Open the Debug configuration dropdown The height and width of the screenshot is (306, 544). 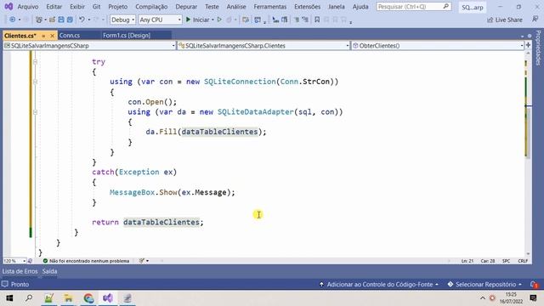[x=122, y=20]
